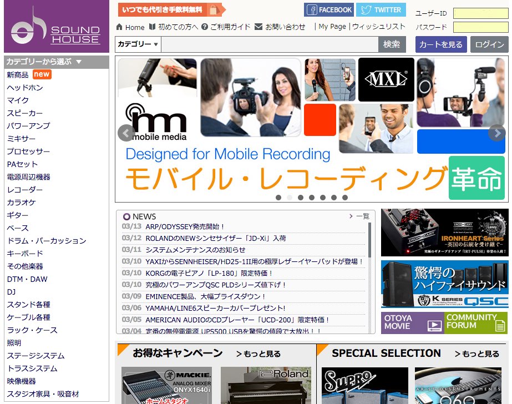This screenshot has height=404, width=512.
Task: Open the ギター category
Action: point(18,215)
